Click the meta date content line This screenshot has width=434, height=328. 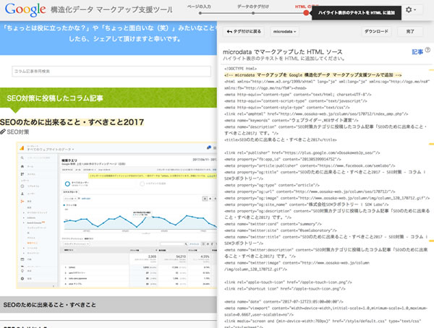click(284, 302)
